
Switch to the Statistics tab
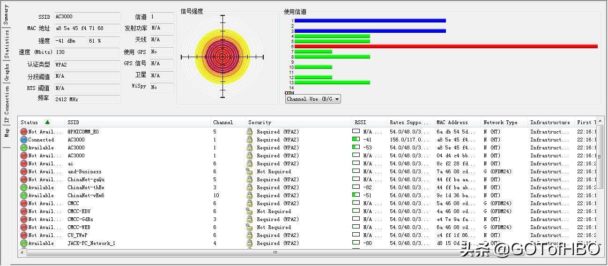pyautogui.click(x=6, y=44)
